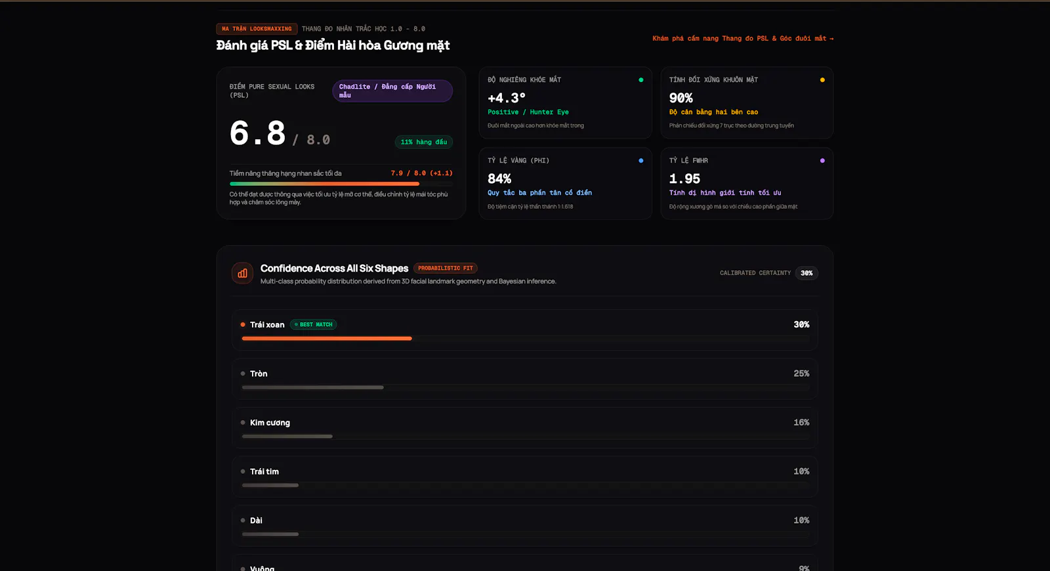1050x571 pixels.
Task: Click the Trái xoan shape name
Action: click(x=267, y=325)
